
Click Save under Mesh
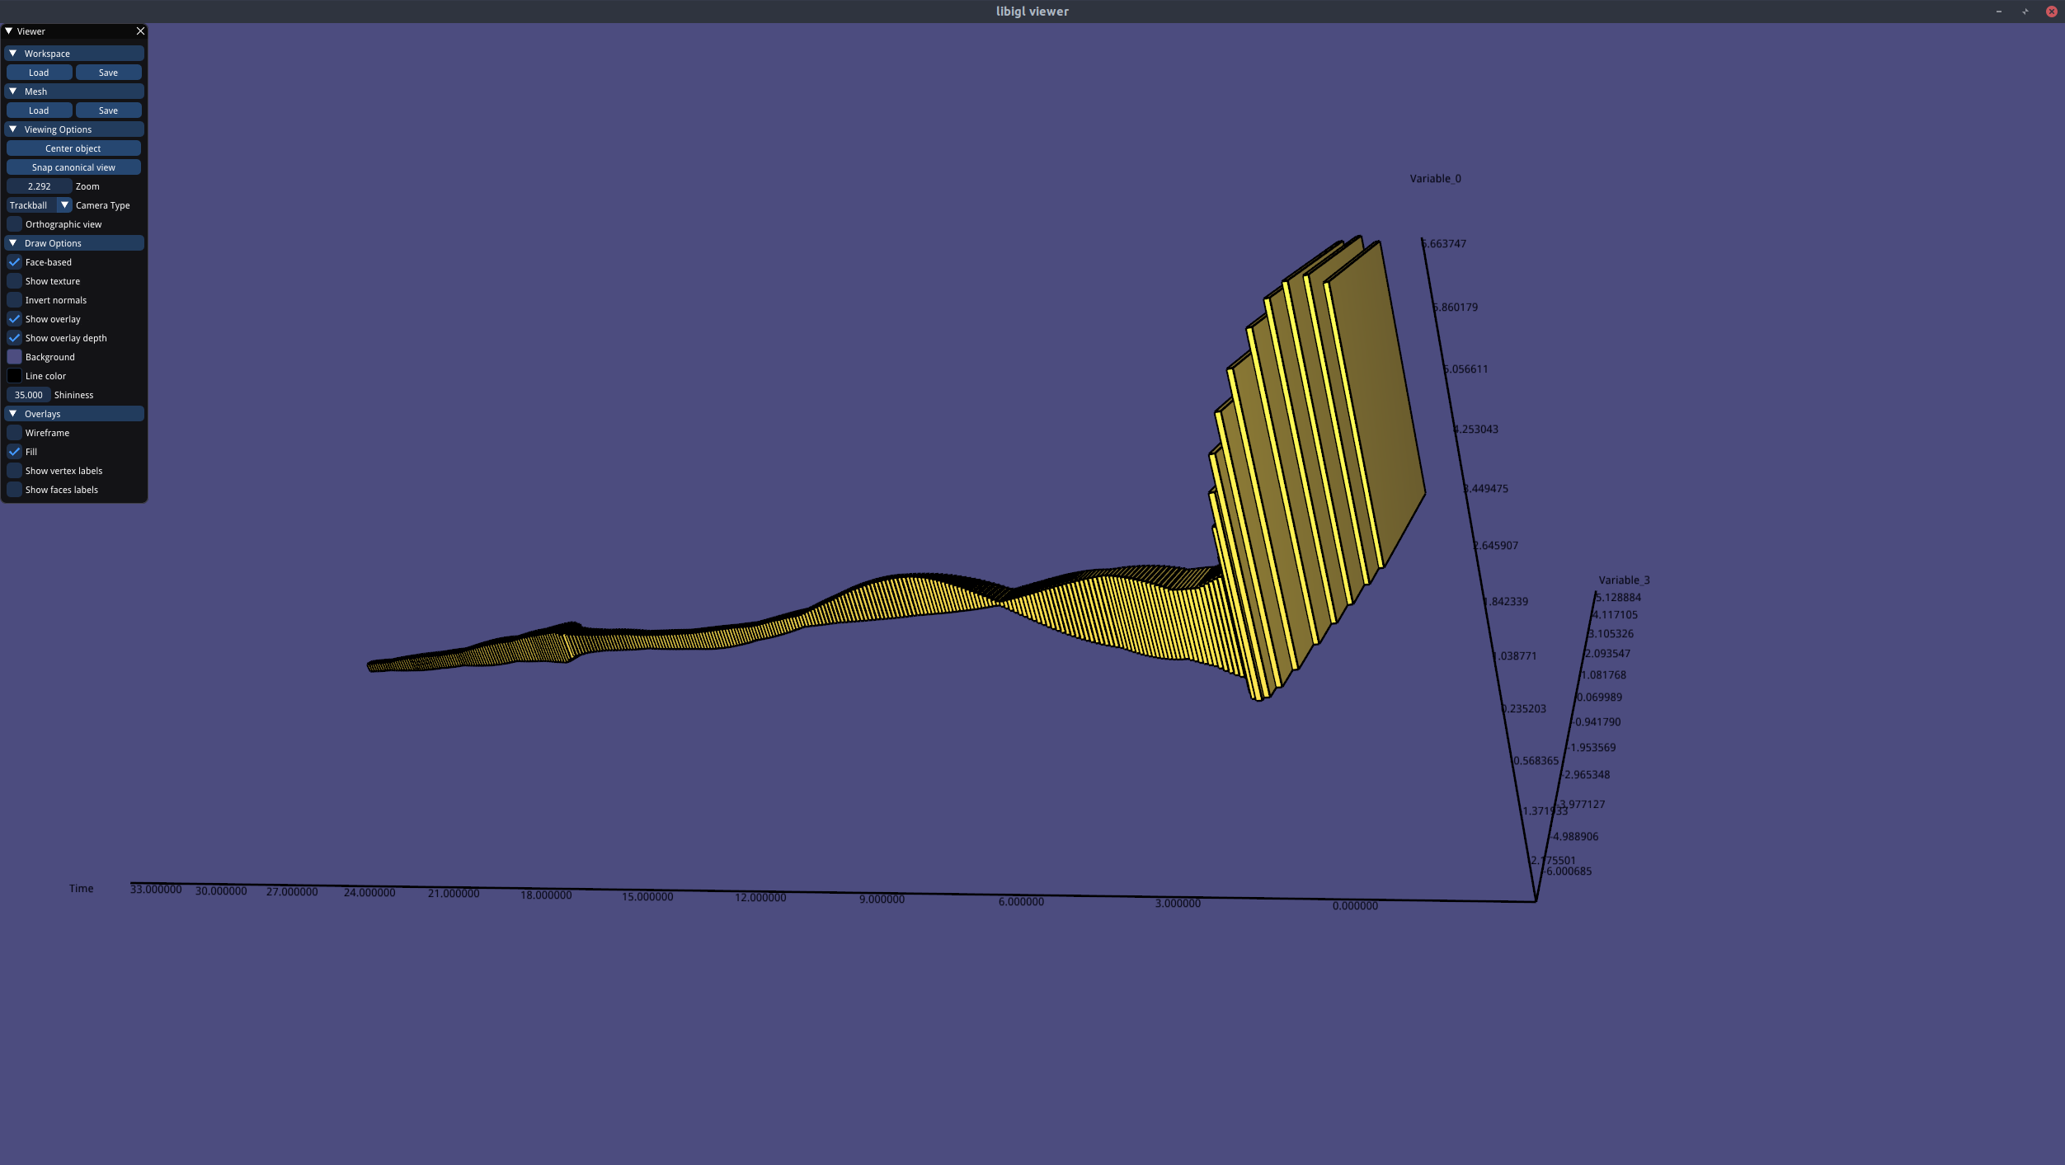click(x=108, y=110)
